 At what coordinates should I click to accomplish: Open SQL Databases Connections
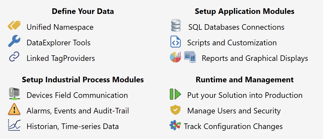pos(236,27)
